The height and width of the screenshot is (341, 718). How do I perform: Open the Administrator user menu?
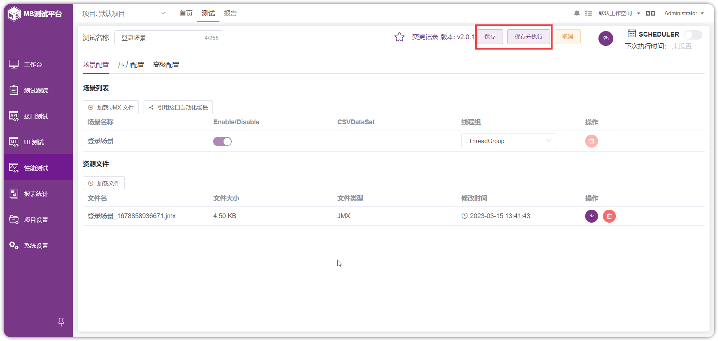coord(684,13)
